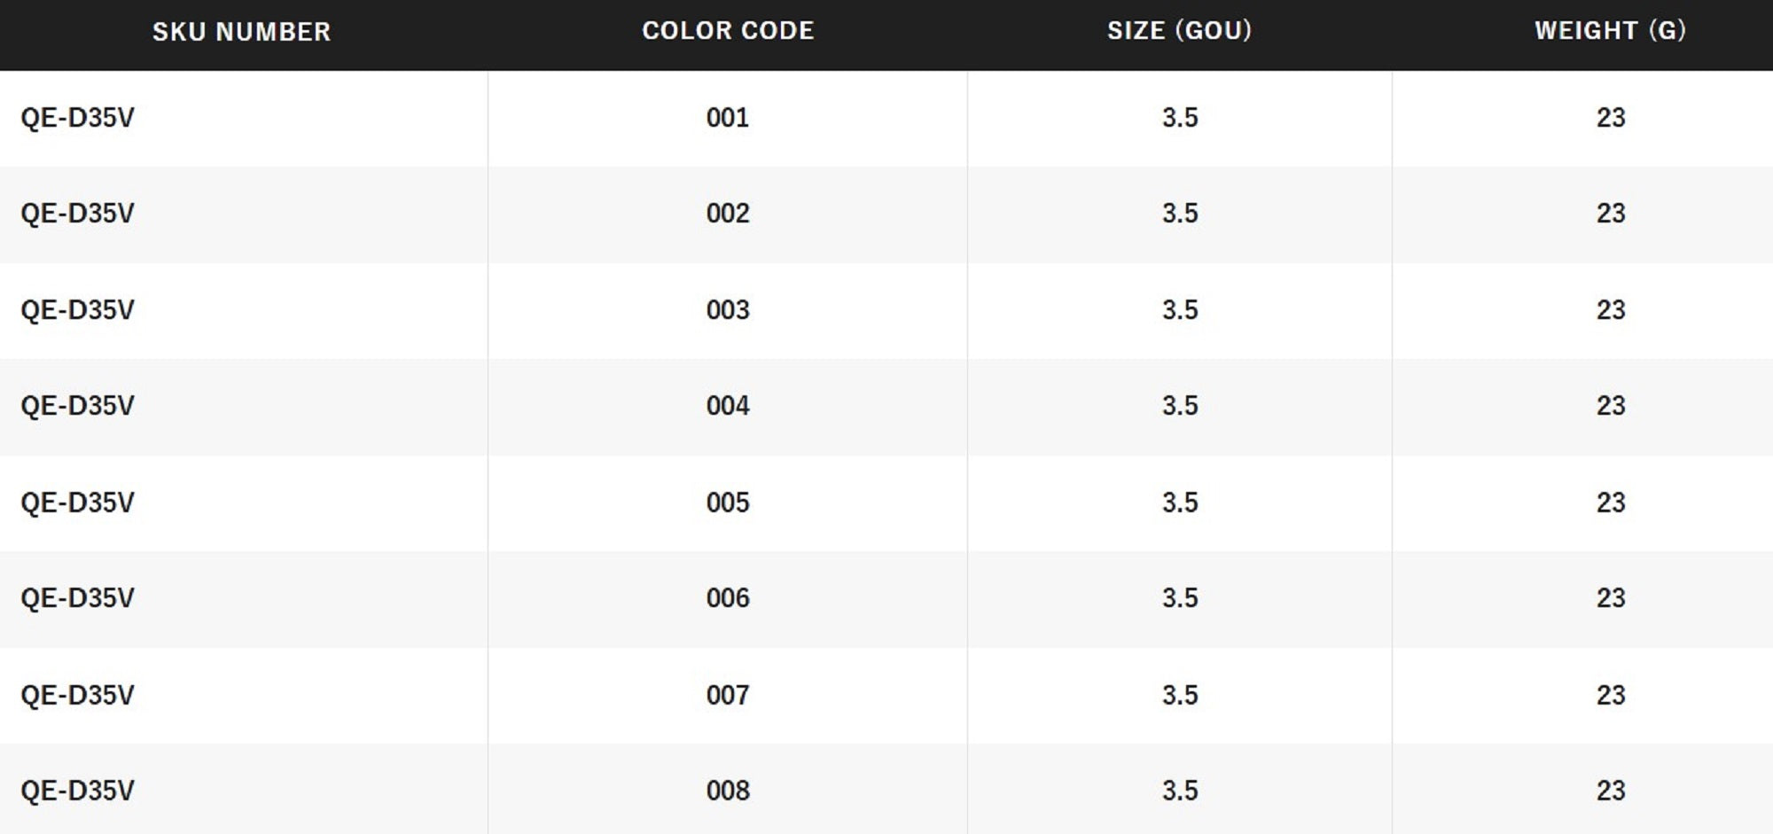Click the SKU NUMBER column header
Viewport: 1773px width, 834px height.
[x=241, y=32]
